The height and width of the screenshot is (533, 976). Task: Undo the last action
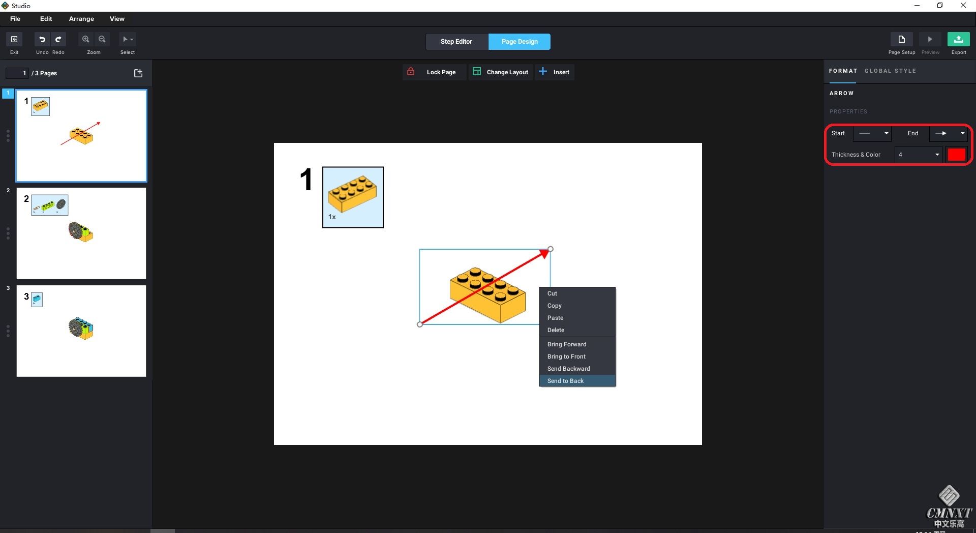[42, 40]
